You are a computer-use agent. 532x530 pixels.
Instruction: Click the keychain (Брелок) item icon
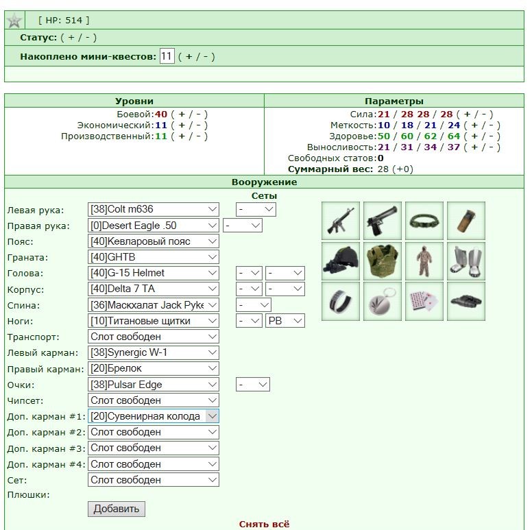point(383,301)
